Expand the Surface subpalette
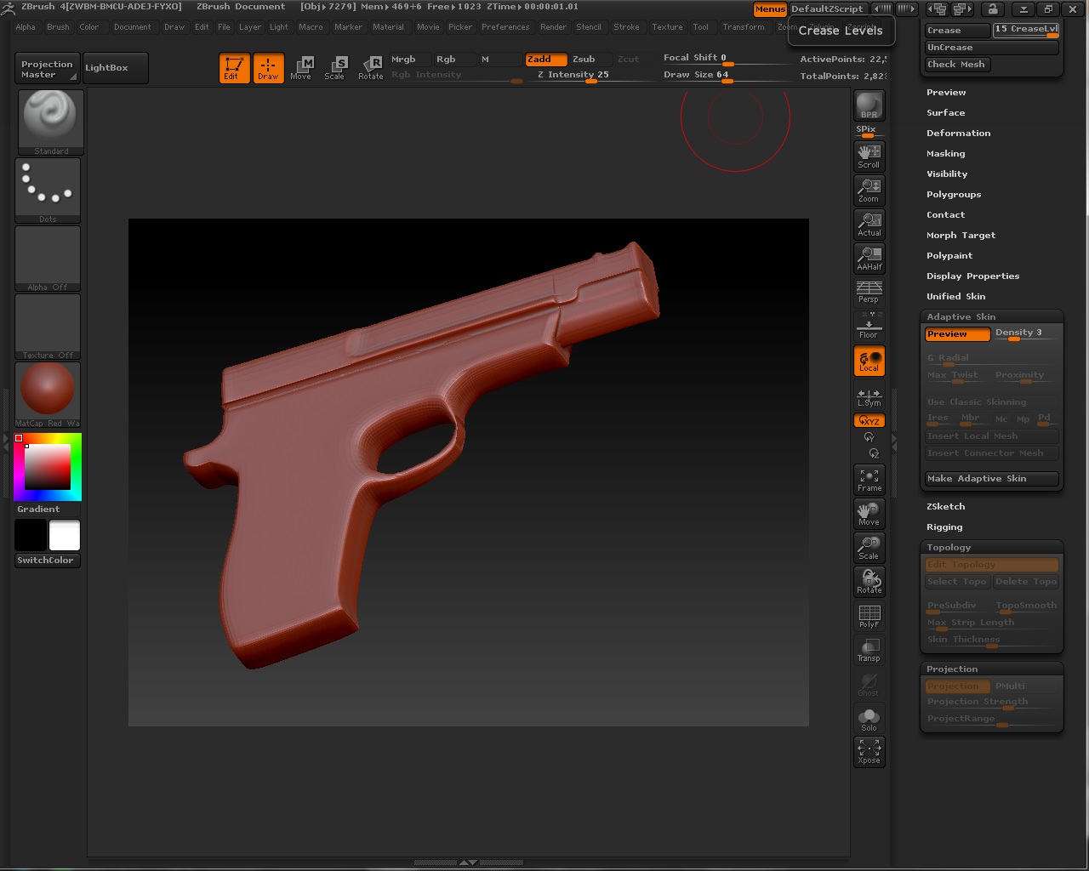The width and height of the screenshot is (1089, 871). [x=946, y=112]
